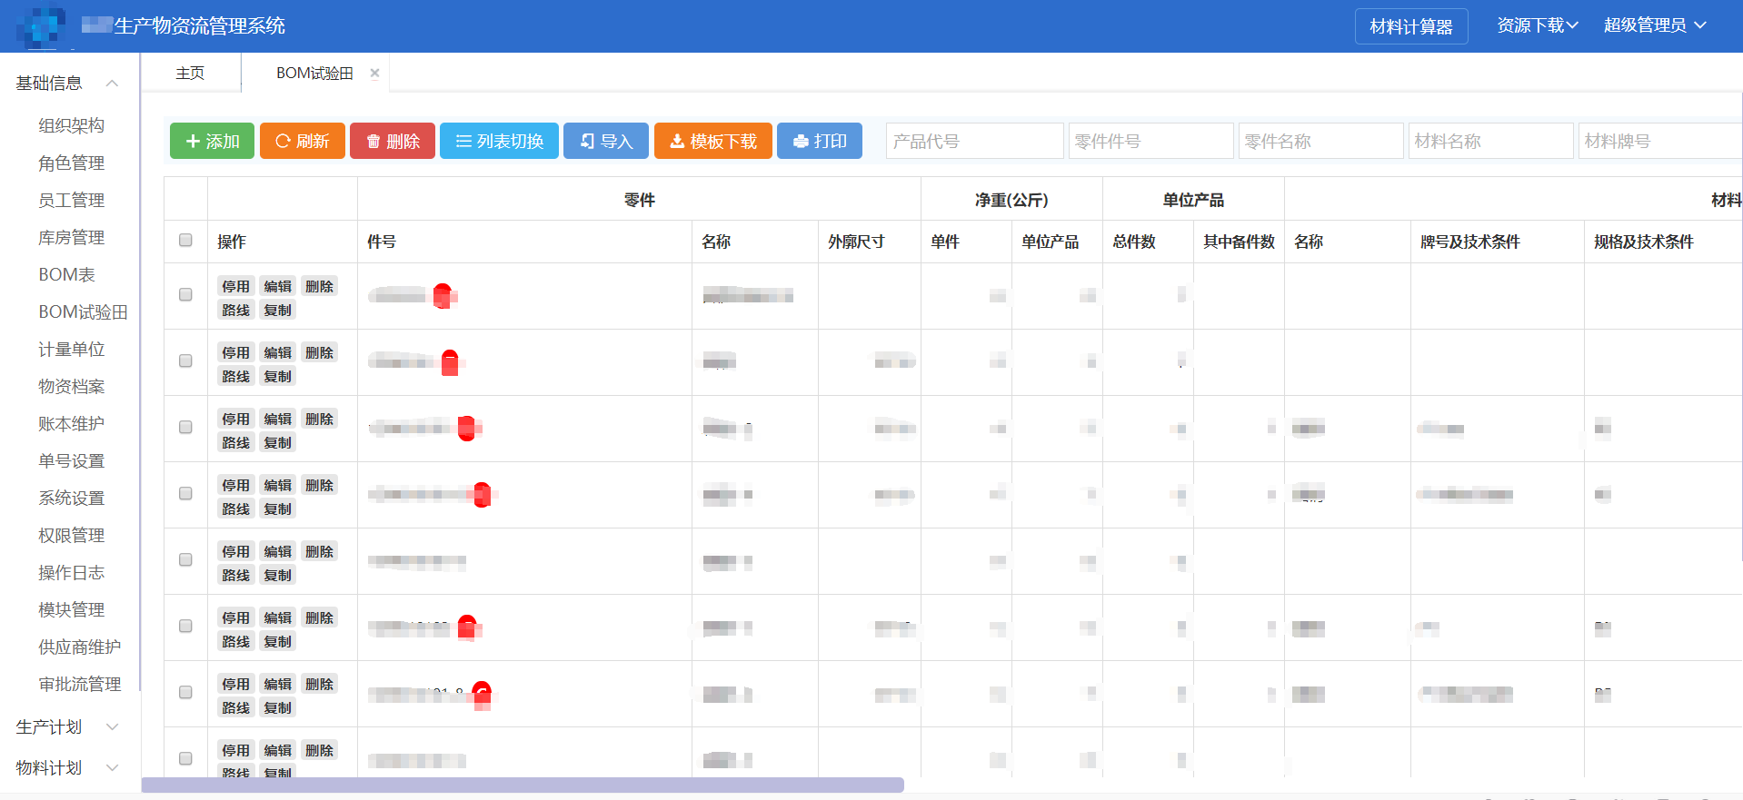Click 编辑 in the first table row
The height and width of the screenshot is (800, 1743).
click(277, 287)
